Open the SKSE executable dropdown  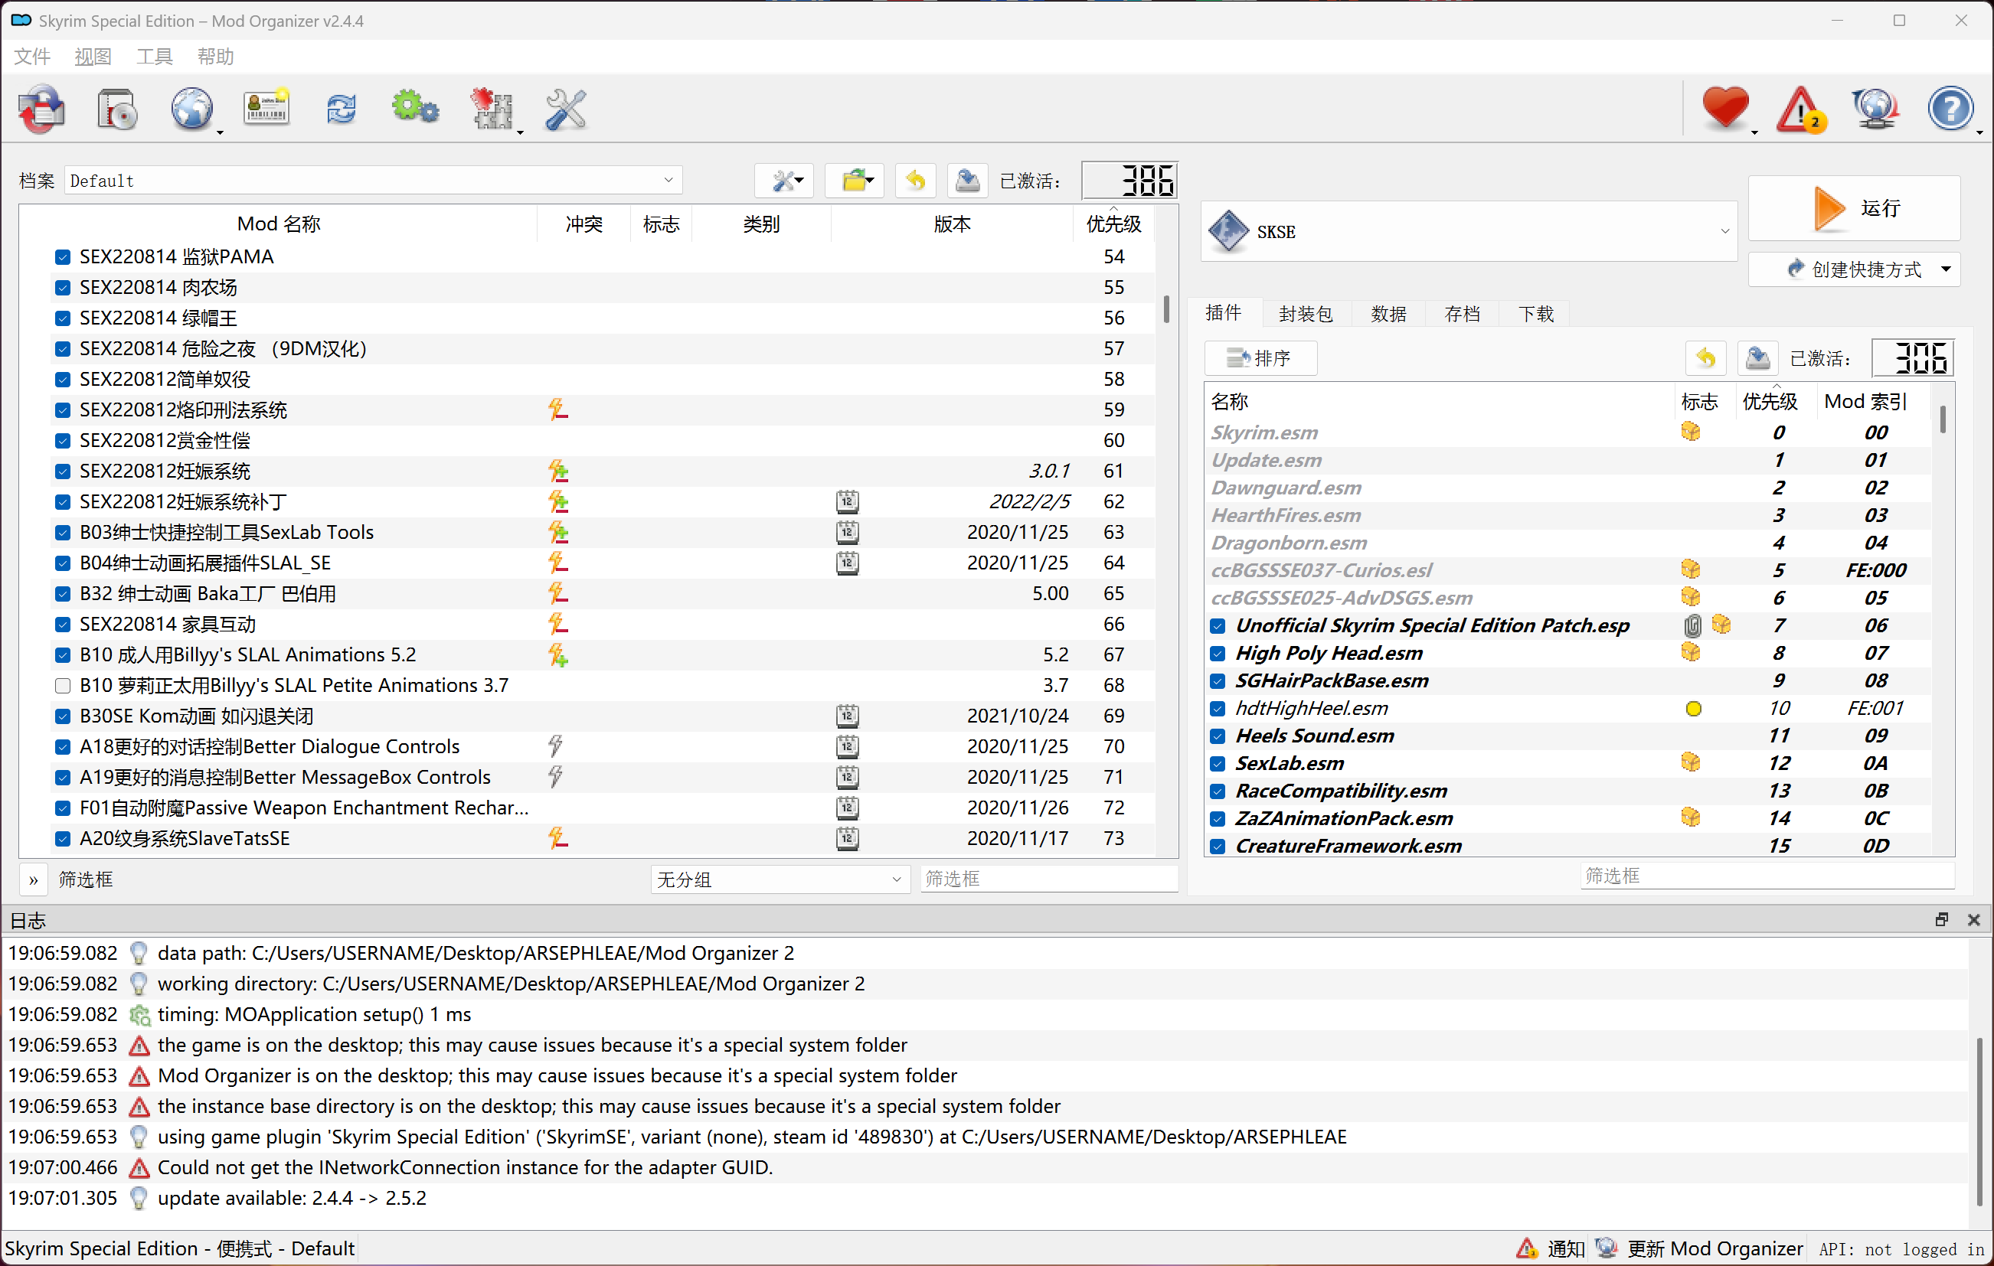pyautogui.click(x=1468, y=232)
